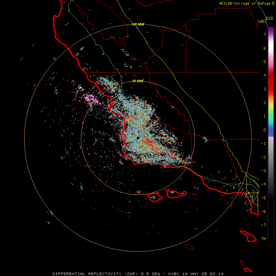Click the "5" value on the color scale
This screenshot has height=276, width=276.
(265, 62)
